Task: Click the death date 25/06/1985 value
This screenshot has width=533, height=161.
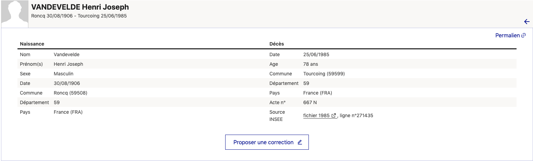Action: (x=316, y=54)
